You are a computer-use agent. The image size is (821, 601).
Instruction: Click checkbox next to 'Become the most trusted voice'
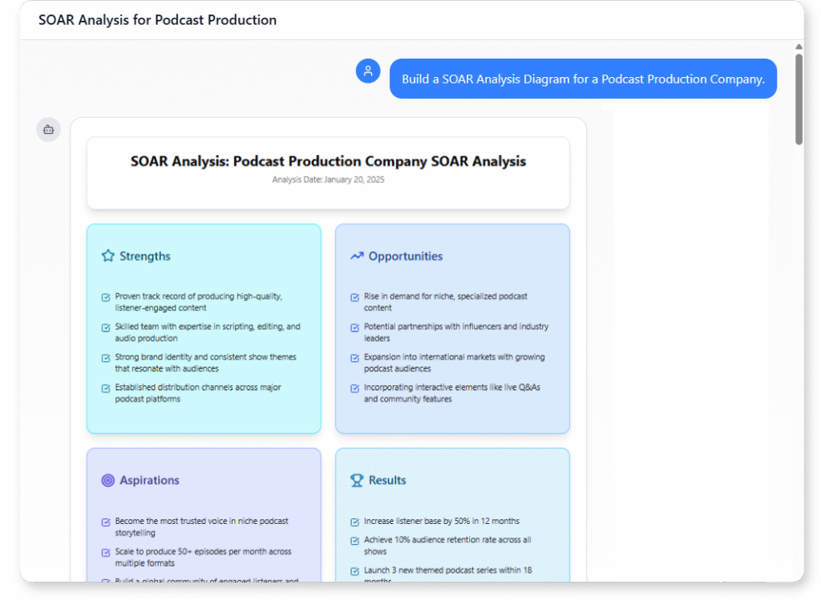(x=106, y=522)
